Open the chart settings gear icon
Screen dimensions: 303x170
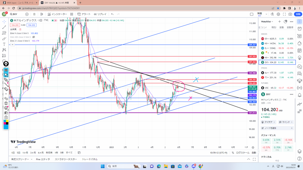(278, 14)
